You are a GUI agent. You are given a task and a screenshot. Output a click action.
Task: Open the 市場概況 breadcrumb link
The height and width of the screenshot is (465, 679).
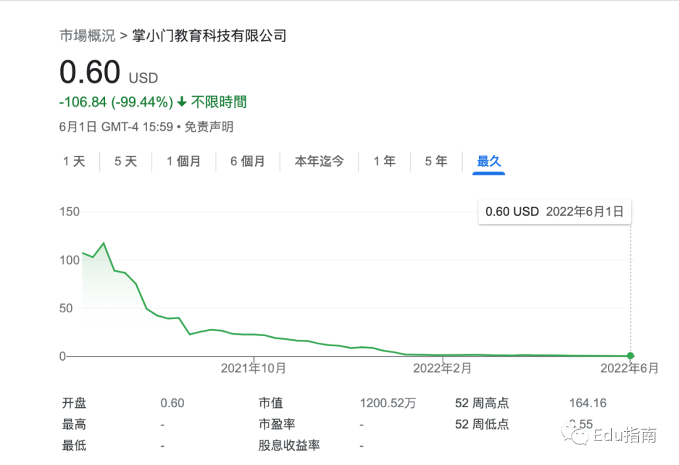pyautogui.click(x=87, y=35)
